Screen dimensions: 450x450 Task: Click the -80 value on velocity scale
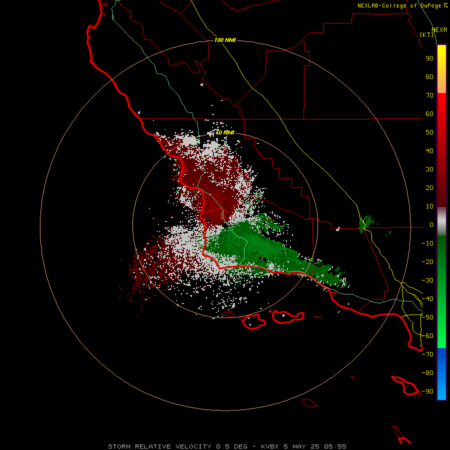[x=427, y=373]
